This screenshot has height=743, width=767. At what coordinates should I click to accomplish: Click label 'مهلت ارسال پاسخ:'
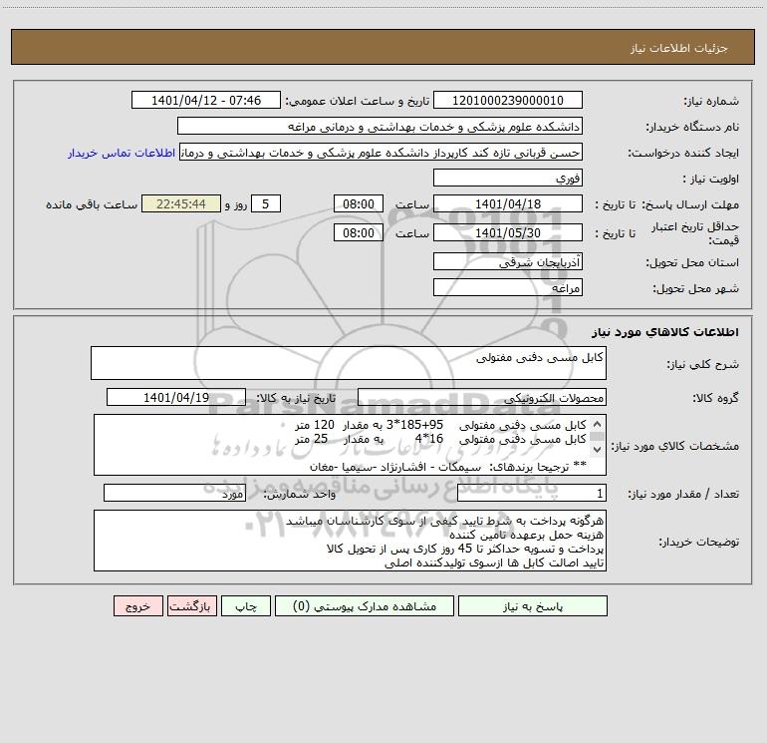[690, 204]
